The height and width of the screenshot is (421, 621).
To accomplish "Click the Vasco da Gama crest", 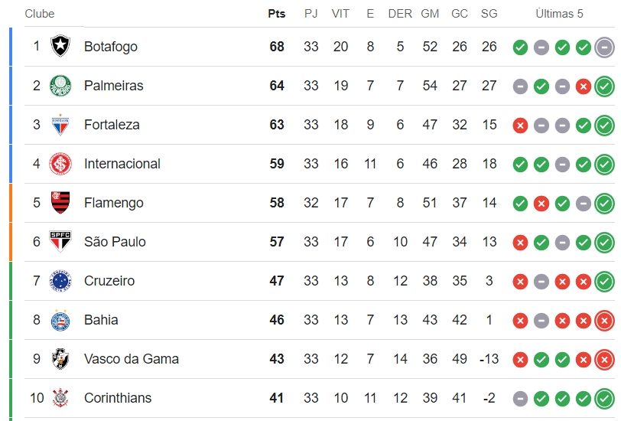I will tap(60, 359).
